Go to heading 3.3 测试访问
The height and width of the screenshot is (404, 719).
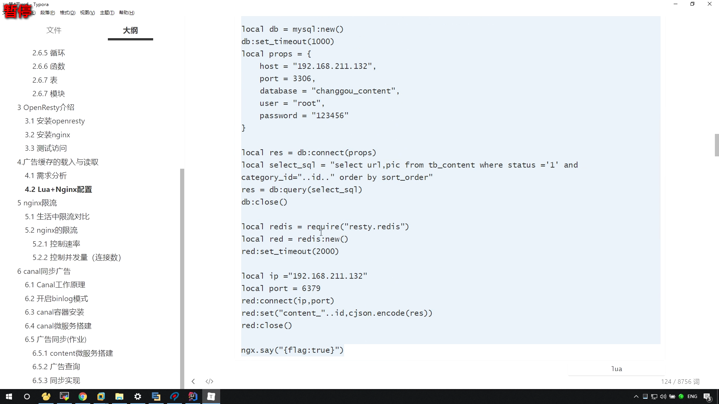coord(46,148)
